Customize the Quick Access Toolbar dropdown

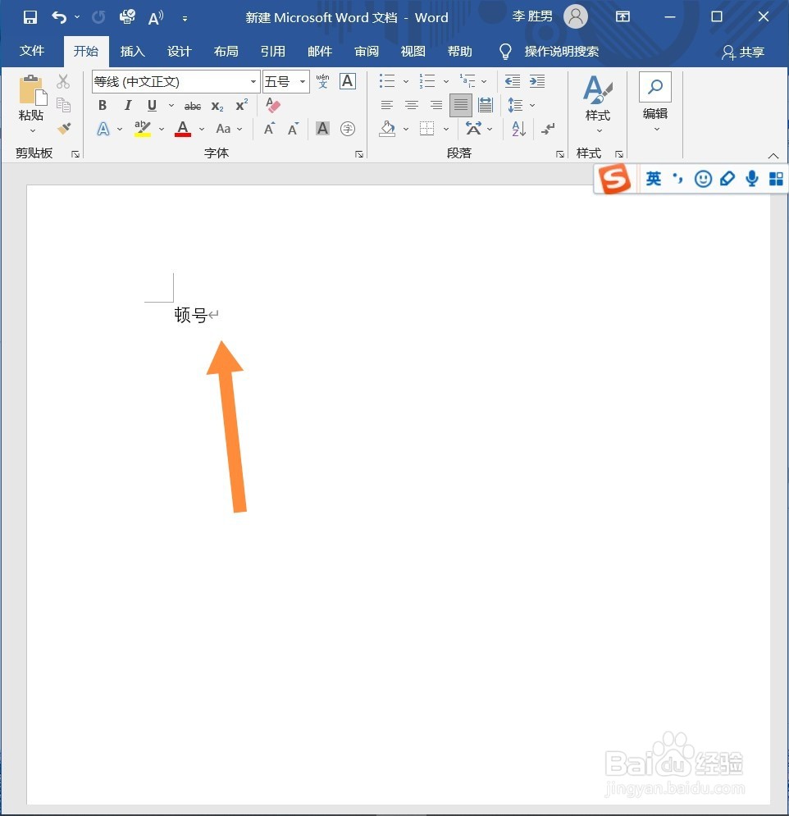(185, 19)
